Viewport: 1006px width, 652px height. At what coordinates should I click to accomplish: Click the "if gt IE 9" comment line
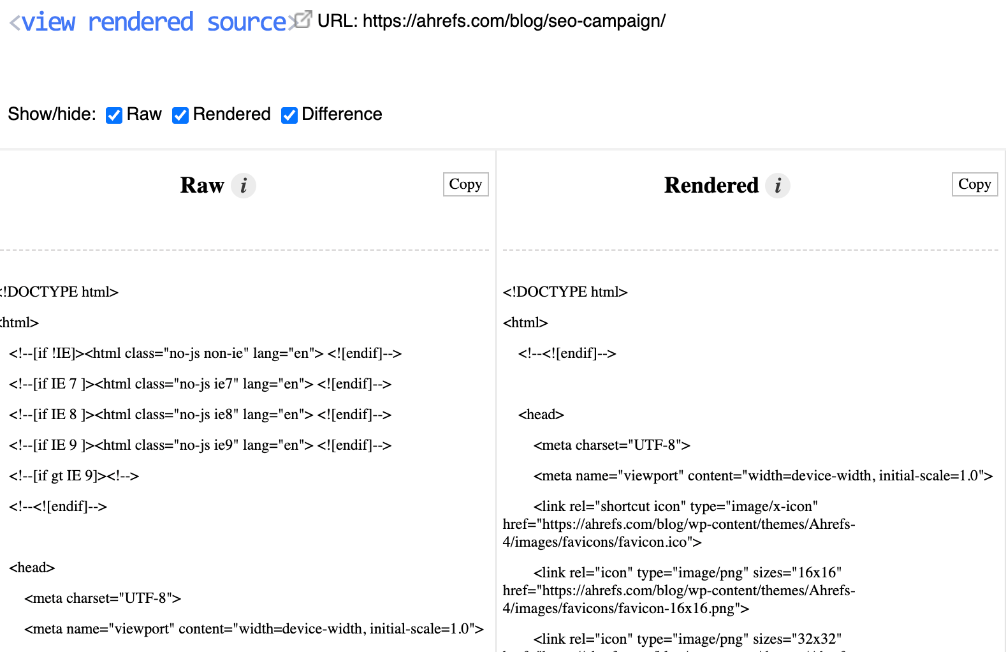(74, 476)
